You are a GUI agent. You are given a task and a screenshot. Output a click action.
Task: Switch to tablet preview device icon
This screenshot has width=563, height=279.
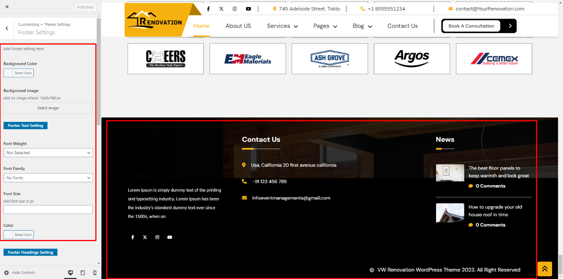(x=83, y=273)
